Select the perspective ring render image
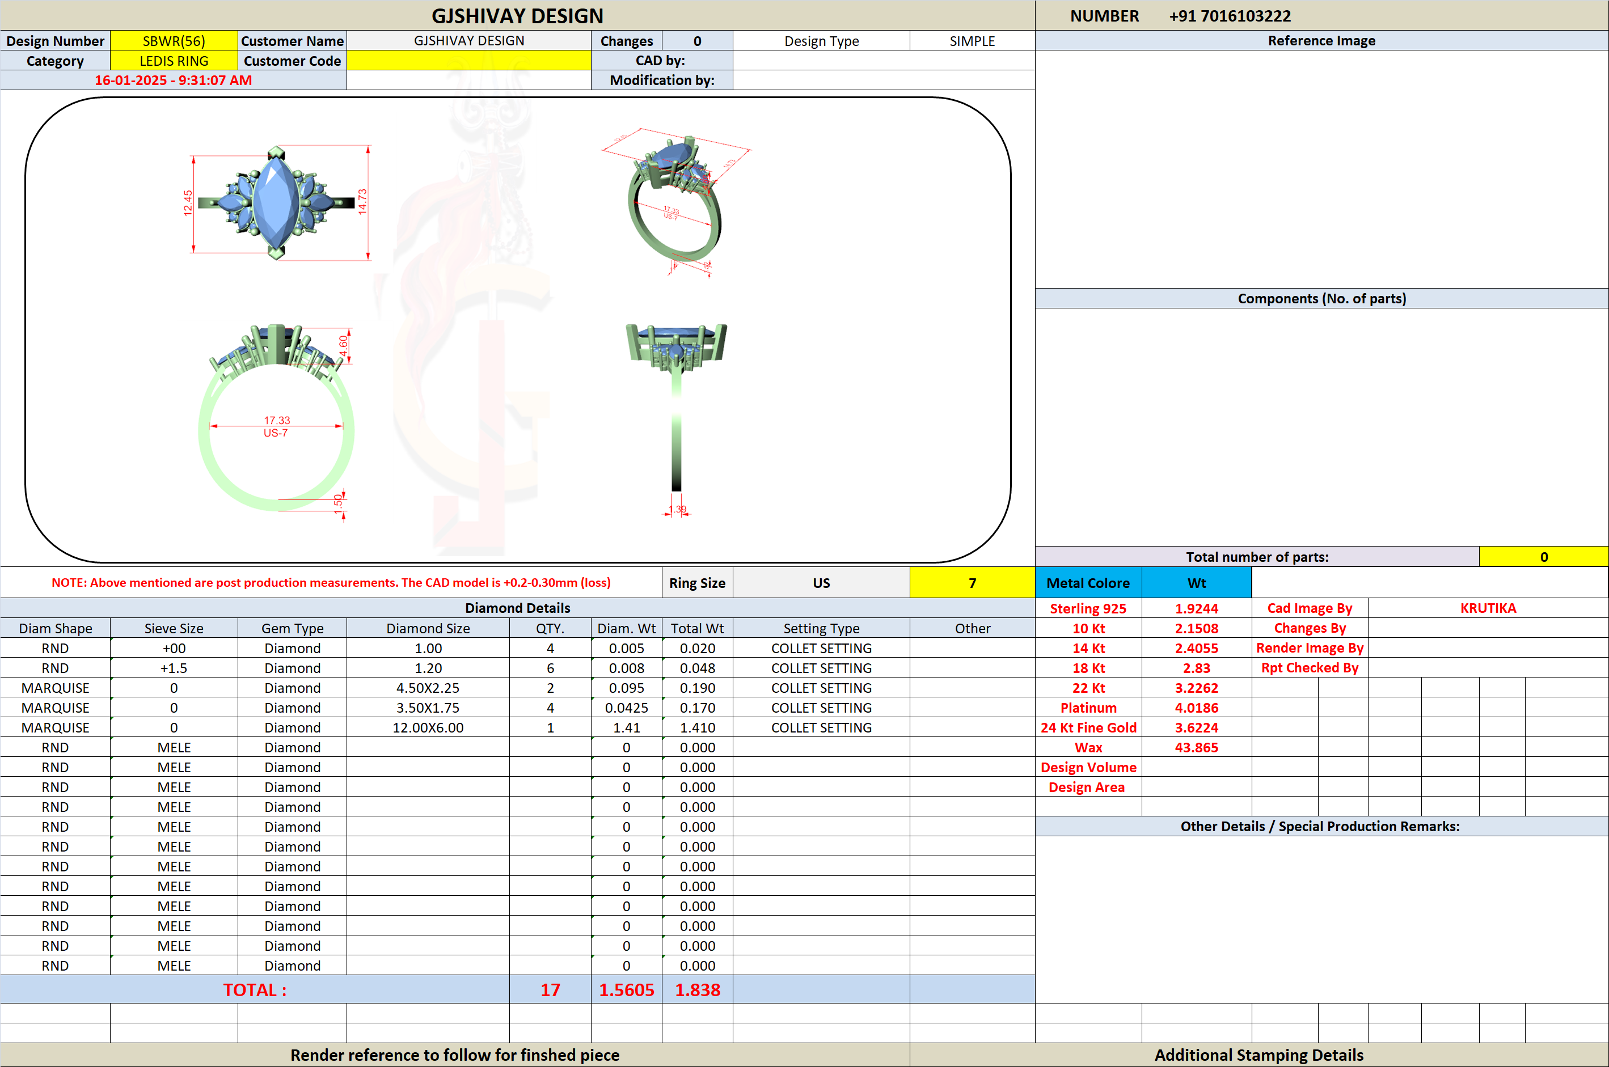This screenshot has width=1609, height=1067. (675, 202)
